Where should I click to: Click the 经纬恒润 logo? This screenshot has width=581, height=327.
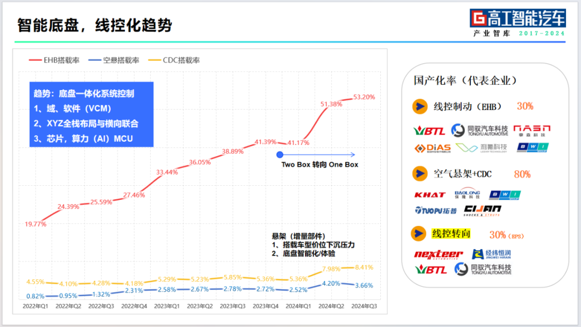[x=491, y=254]
